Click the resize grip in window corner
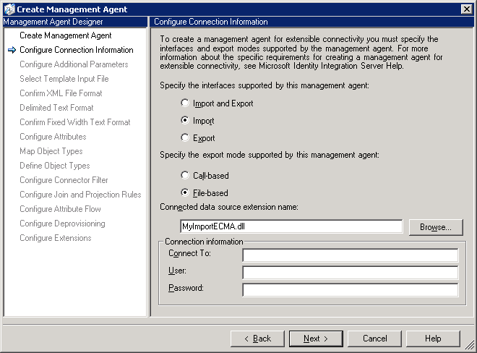The width and height of the screenshot is (477, 353). coord(470,345)
